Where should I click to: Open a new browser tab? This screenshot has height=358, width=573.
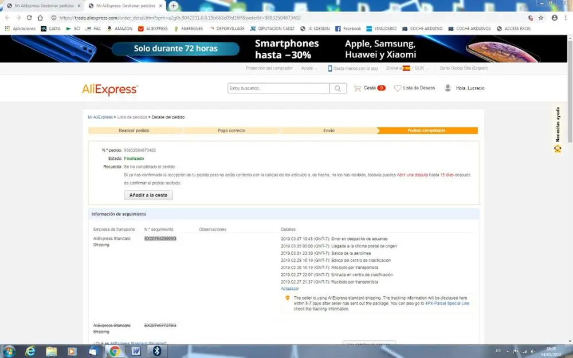tap(174, 6)
